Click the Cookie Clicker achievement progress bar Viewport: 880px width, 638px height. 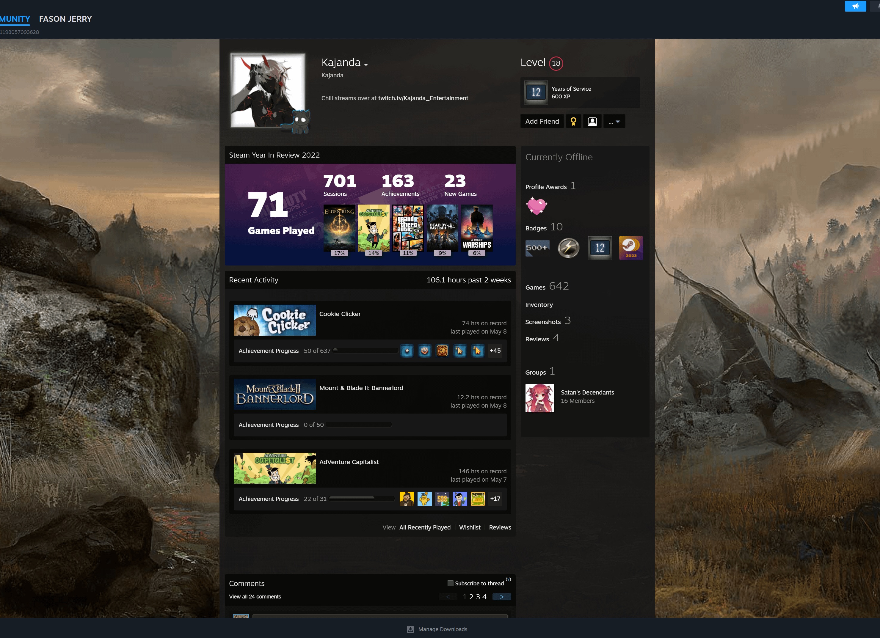(366, 351)
